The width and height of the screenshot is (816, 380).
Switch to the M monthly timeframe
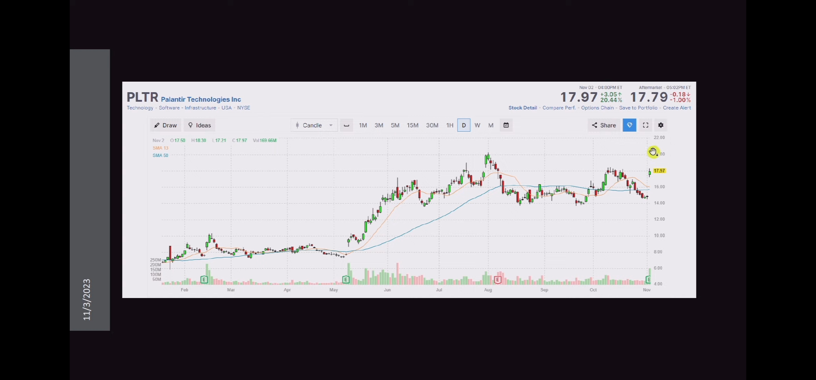[x=491, y=125]
